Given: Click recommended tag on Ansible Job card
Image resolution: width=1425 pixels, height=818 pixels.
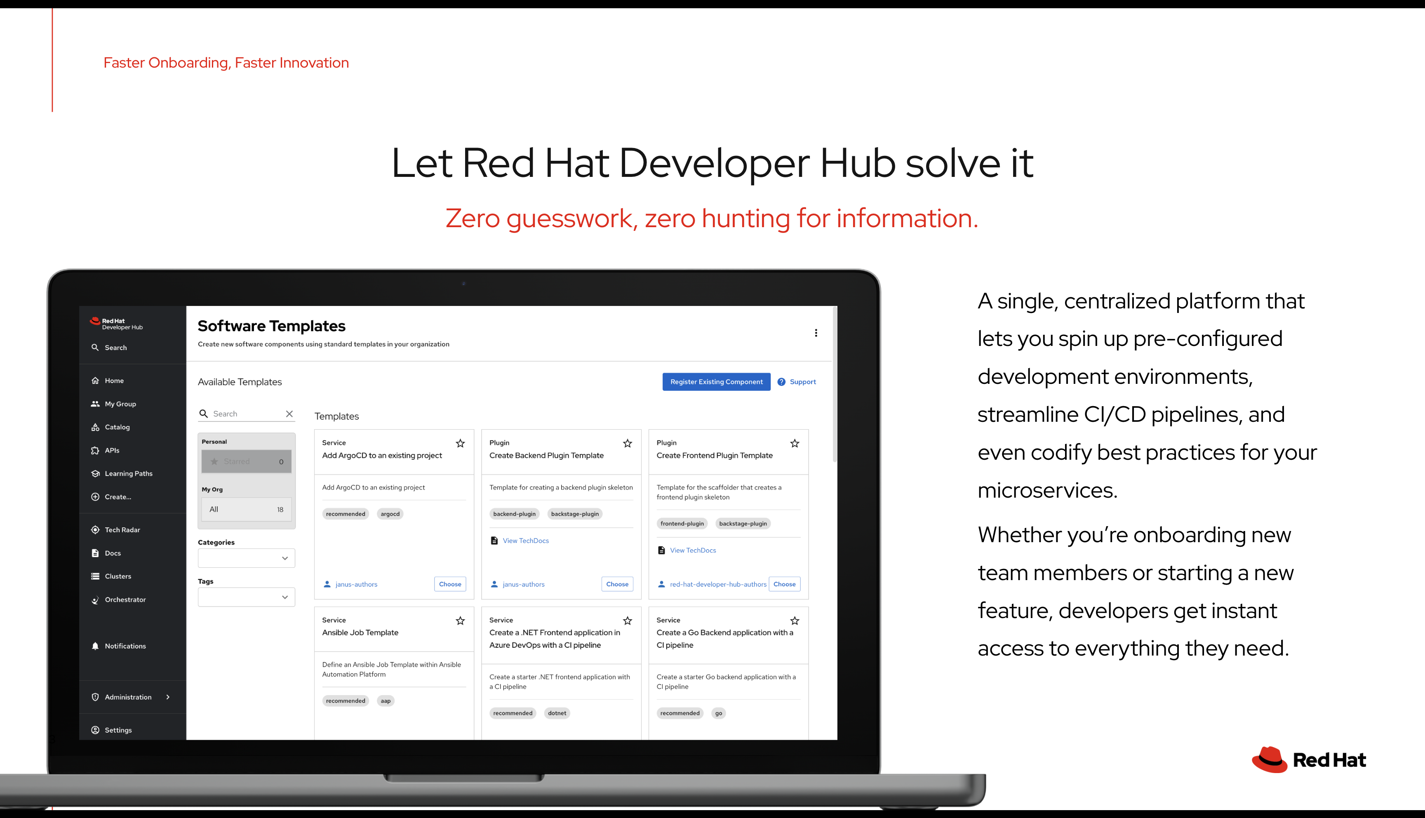Looking at the screenshot, I should pyautogui.click(x=346, y=701).
